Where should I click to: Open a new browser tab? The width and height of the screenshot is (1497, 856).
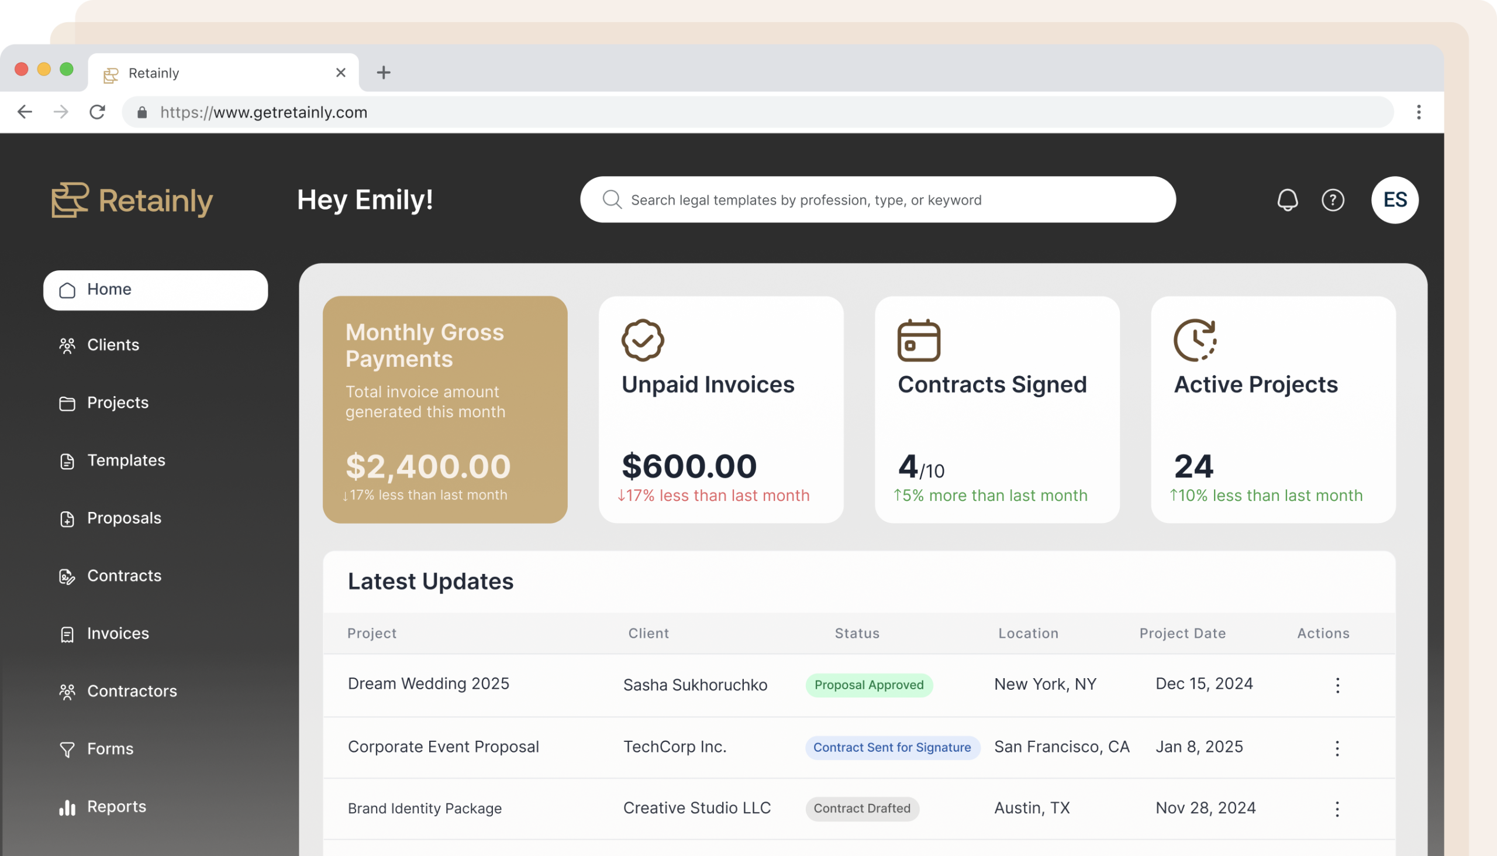(383, 73)
